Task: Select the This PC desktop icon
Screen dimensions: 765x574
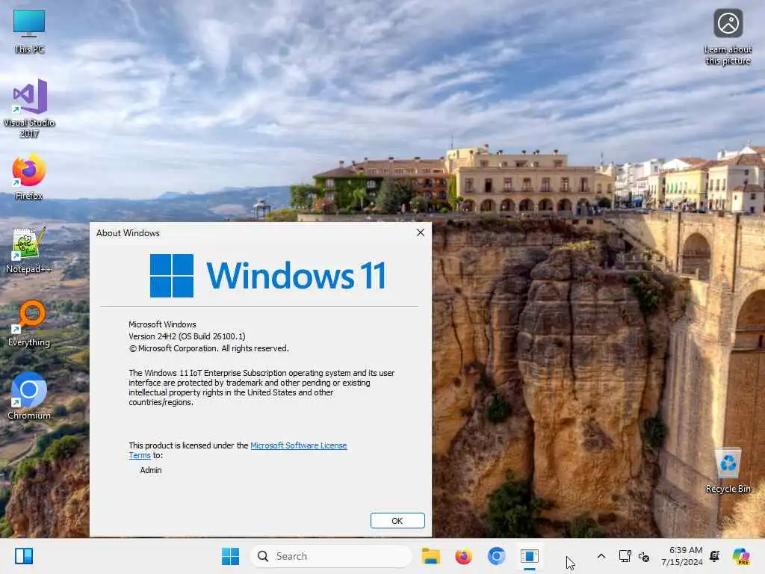Action: pos(29,31)
